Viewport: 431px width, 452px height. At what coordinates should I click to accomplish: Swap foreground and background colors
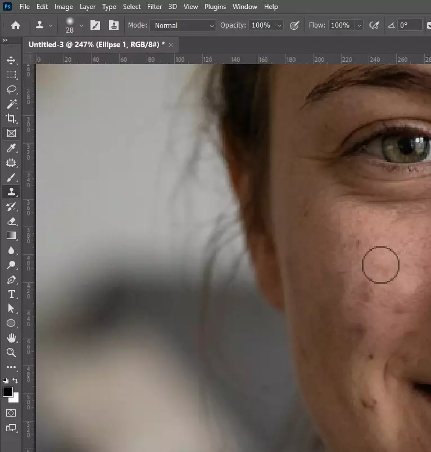pyautogui.click(x=15, y=381)
